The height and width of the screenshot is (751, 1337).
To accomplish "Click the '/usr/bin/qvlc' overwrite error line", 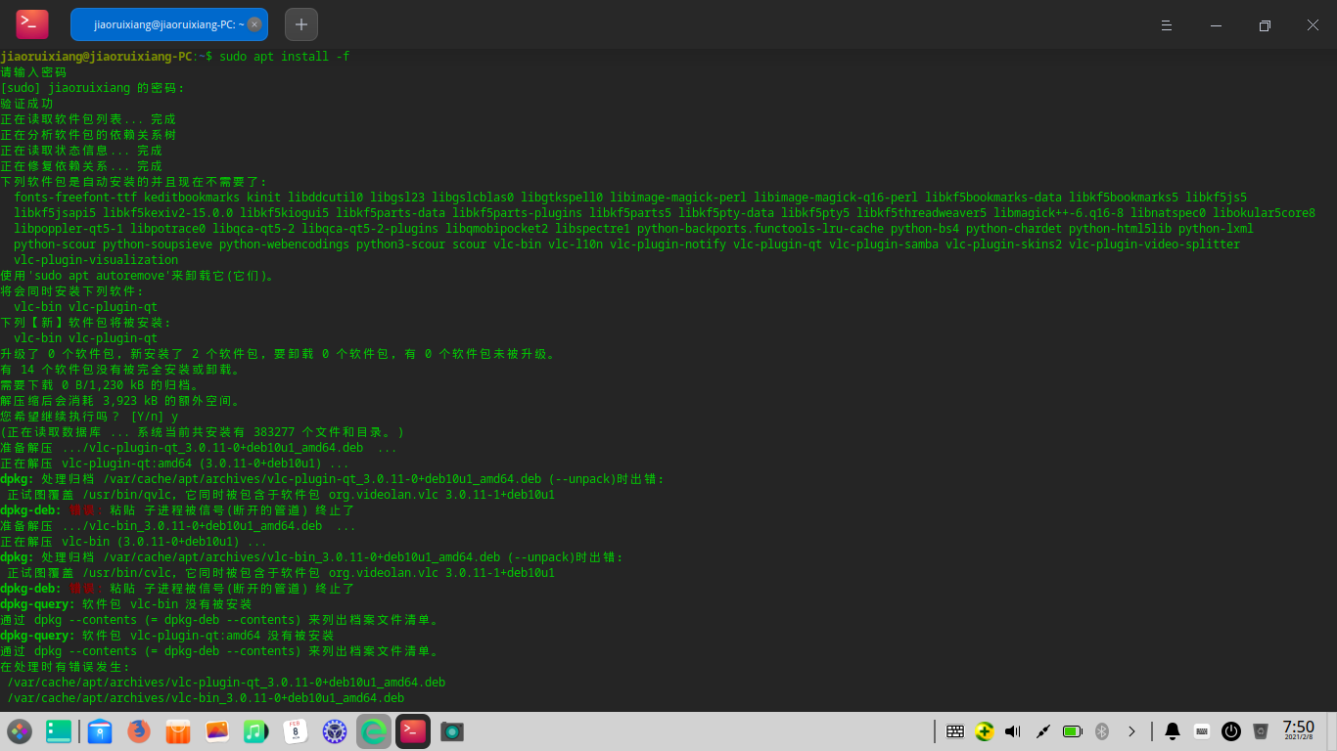I will 281,495.
